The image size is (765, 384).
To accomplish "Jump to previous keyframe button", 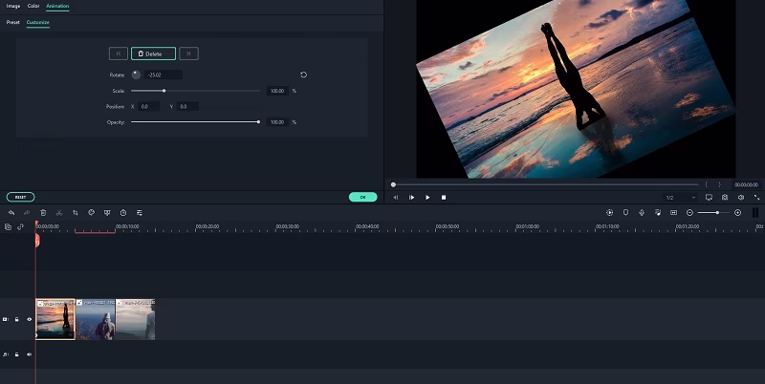I will pos(118,53).
